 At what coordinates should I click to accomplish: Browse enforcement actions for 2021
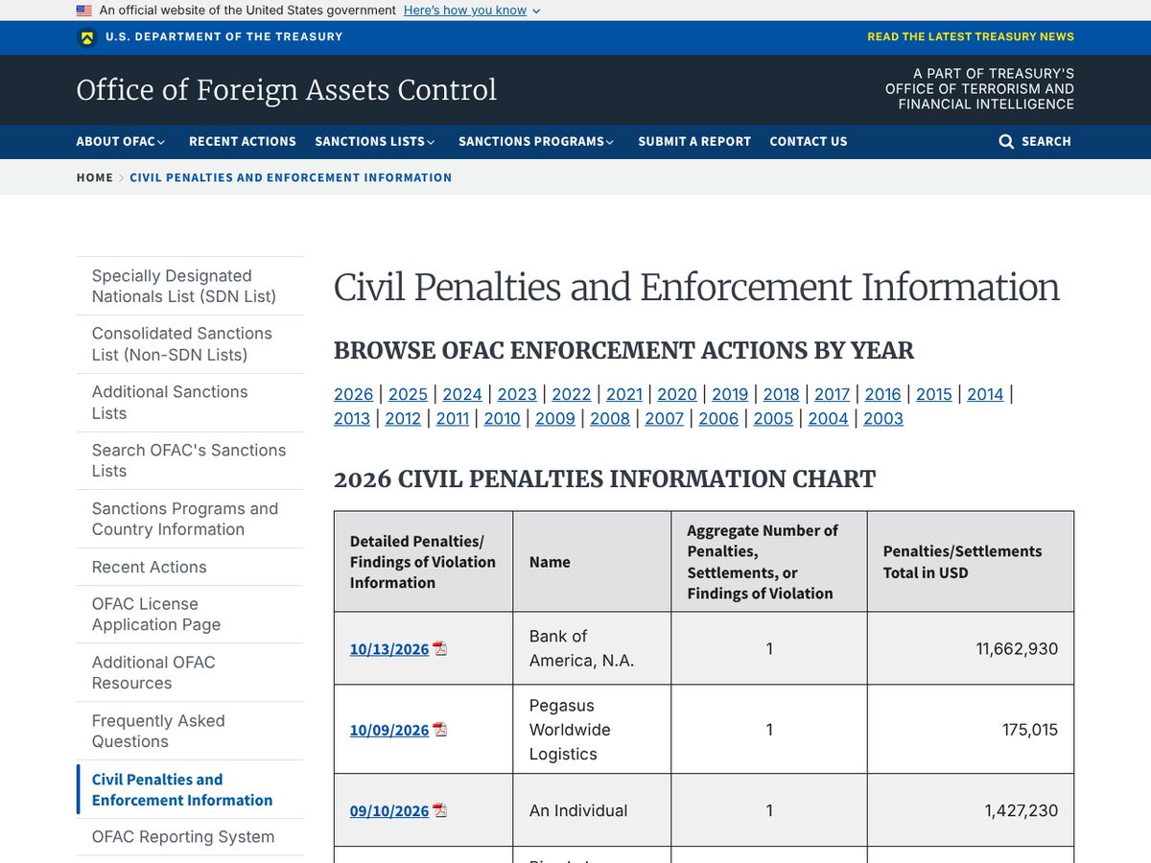tap(624, 394)
